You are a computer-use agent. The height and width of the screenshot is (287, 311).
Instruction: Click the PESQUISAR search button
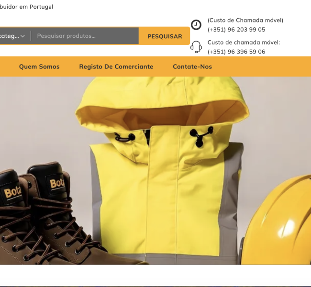pos(165,36)
